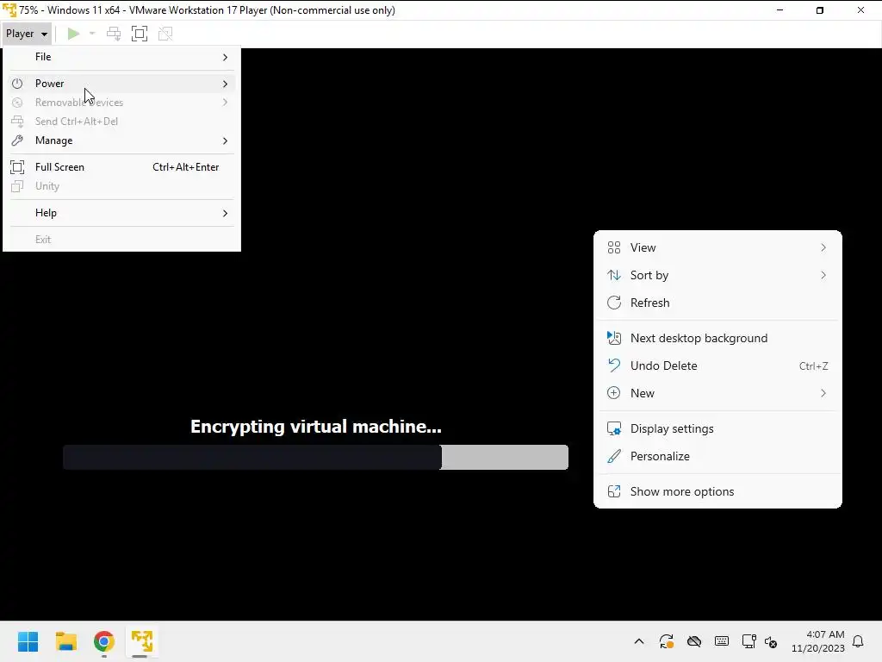
Task: Click the Enter Full Screen toolbar icon
Action: (140, 34)
